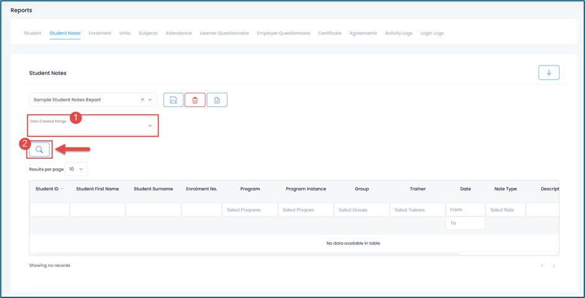Screen dimensions: 585x298
Task: Open the Attendance tab
Action: coord(178,33)
